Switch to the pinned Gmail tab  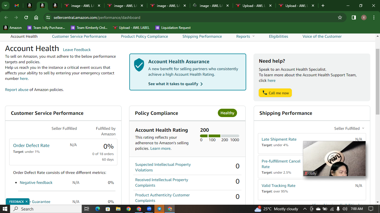(17, 6)
